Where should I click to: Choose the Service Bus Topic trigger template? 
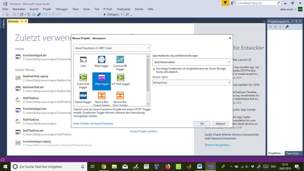coord(120,99)
